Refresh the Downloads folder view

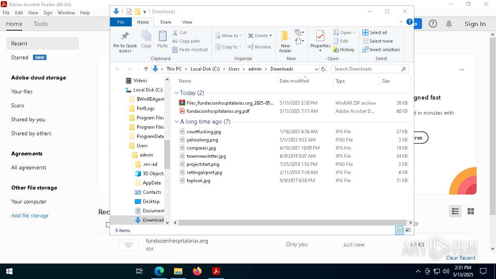(x=323, y=69)
